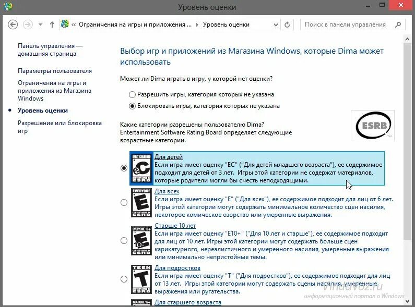
Task: Select Уровень оценки in the sidebar
Action: click(x=43, y=110)
